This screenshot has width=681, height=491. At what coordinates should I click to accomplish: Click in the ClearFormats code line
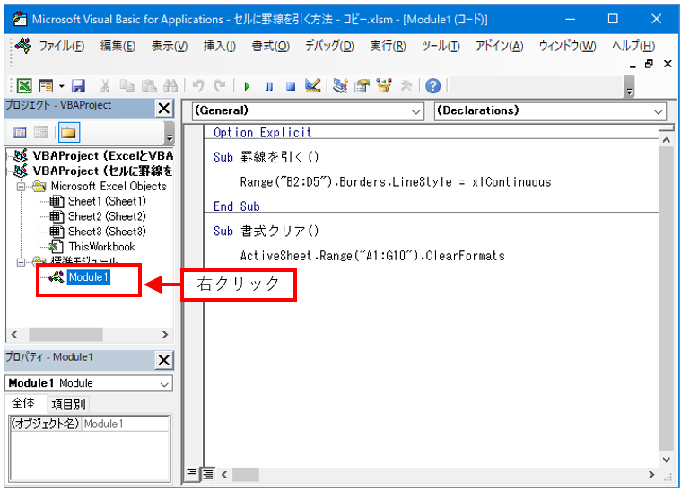point(372,256)
